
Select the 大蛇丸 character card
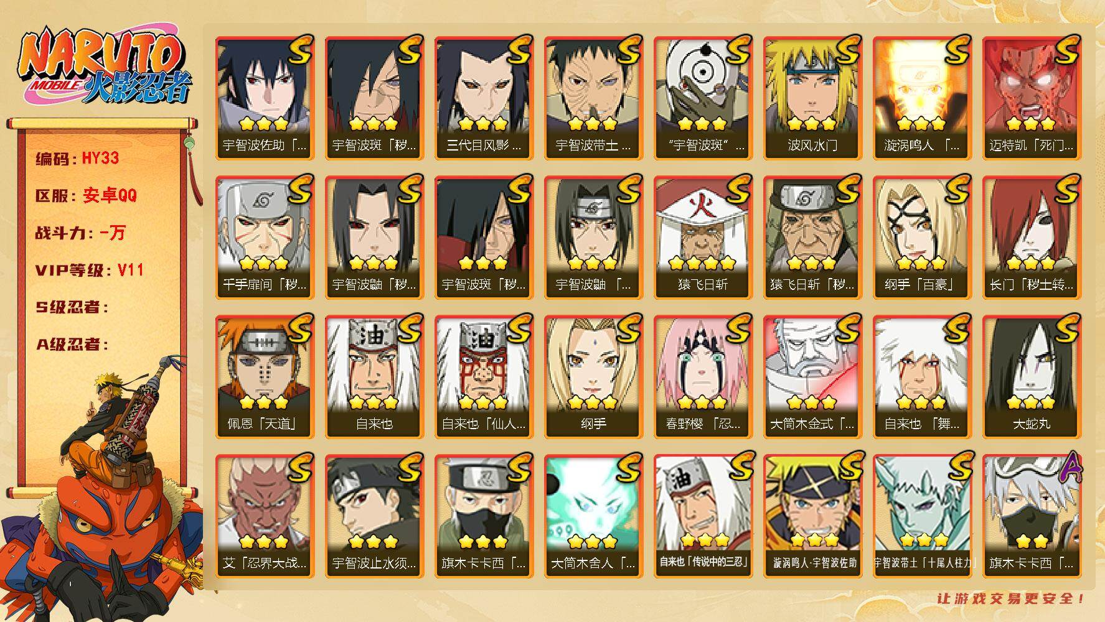click(1032, 377)
